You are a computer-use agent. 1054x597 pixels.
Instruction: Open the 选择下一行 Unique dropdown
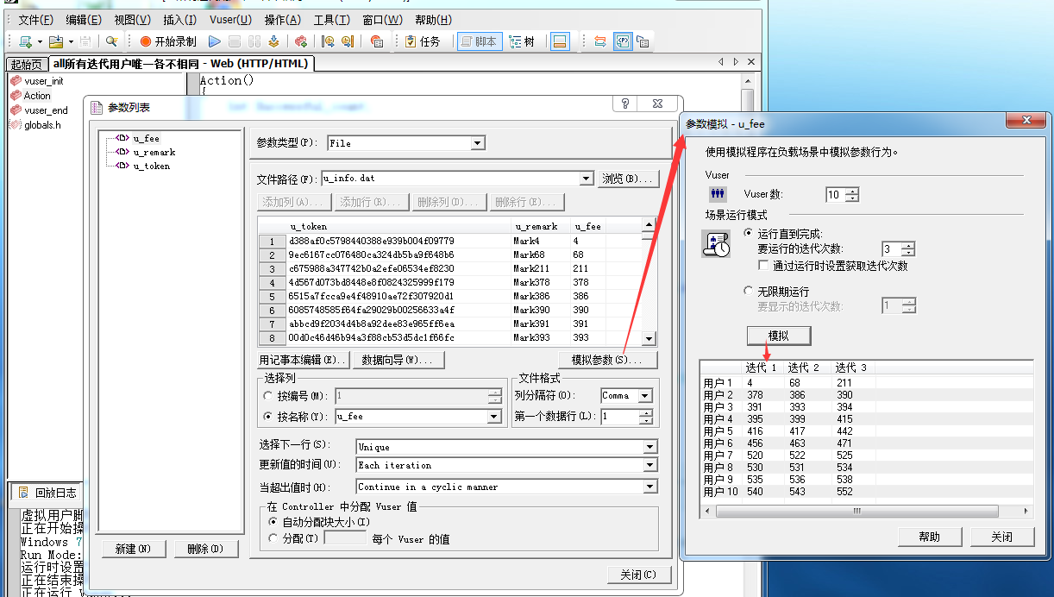pos(650,447)
